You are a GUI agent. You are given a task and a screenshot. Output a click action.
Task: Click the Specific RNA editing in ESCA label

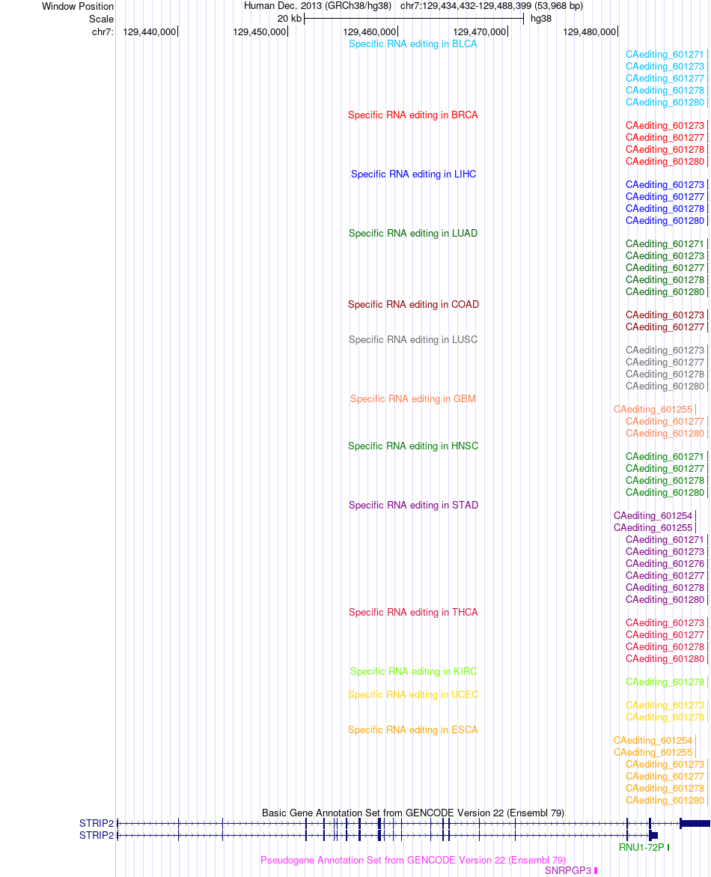point(412,730)
